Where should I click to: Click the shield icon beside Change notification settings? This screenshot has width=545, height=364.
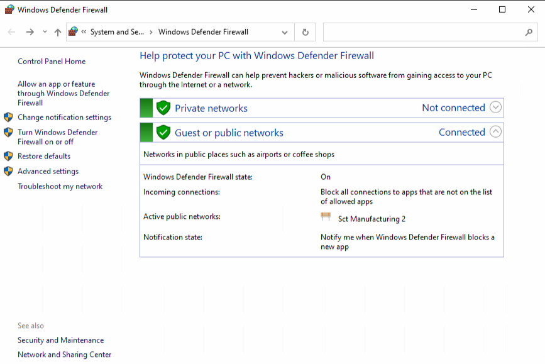point(8,117)
